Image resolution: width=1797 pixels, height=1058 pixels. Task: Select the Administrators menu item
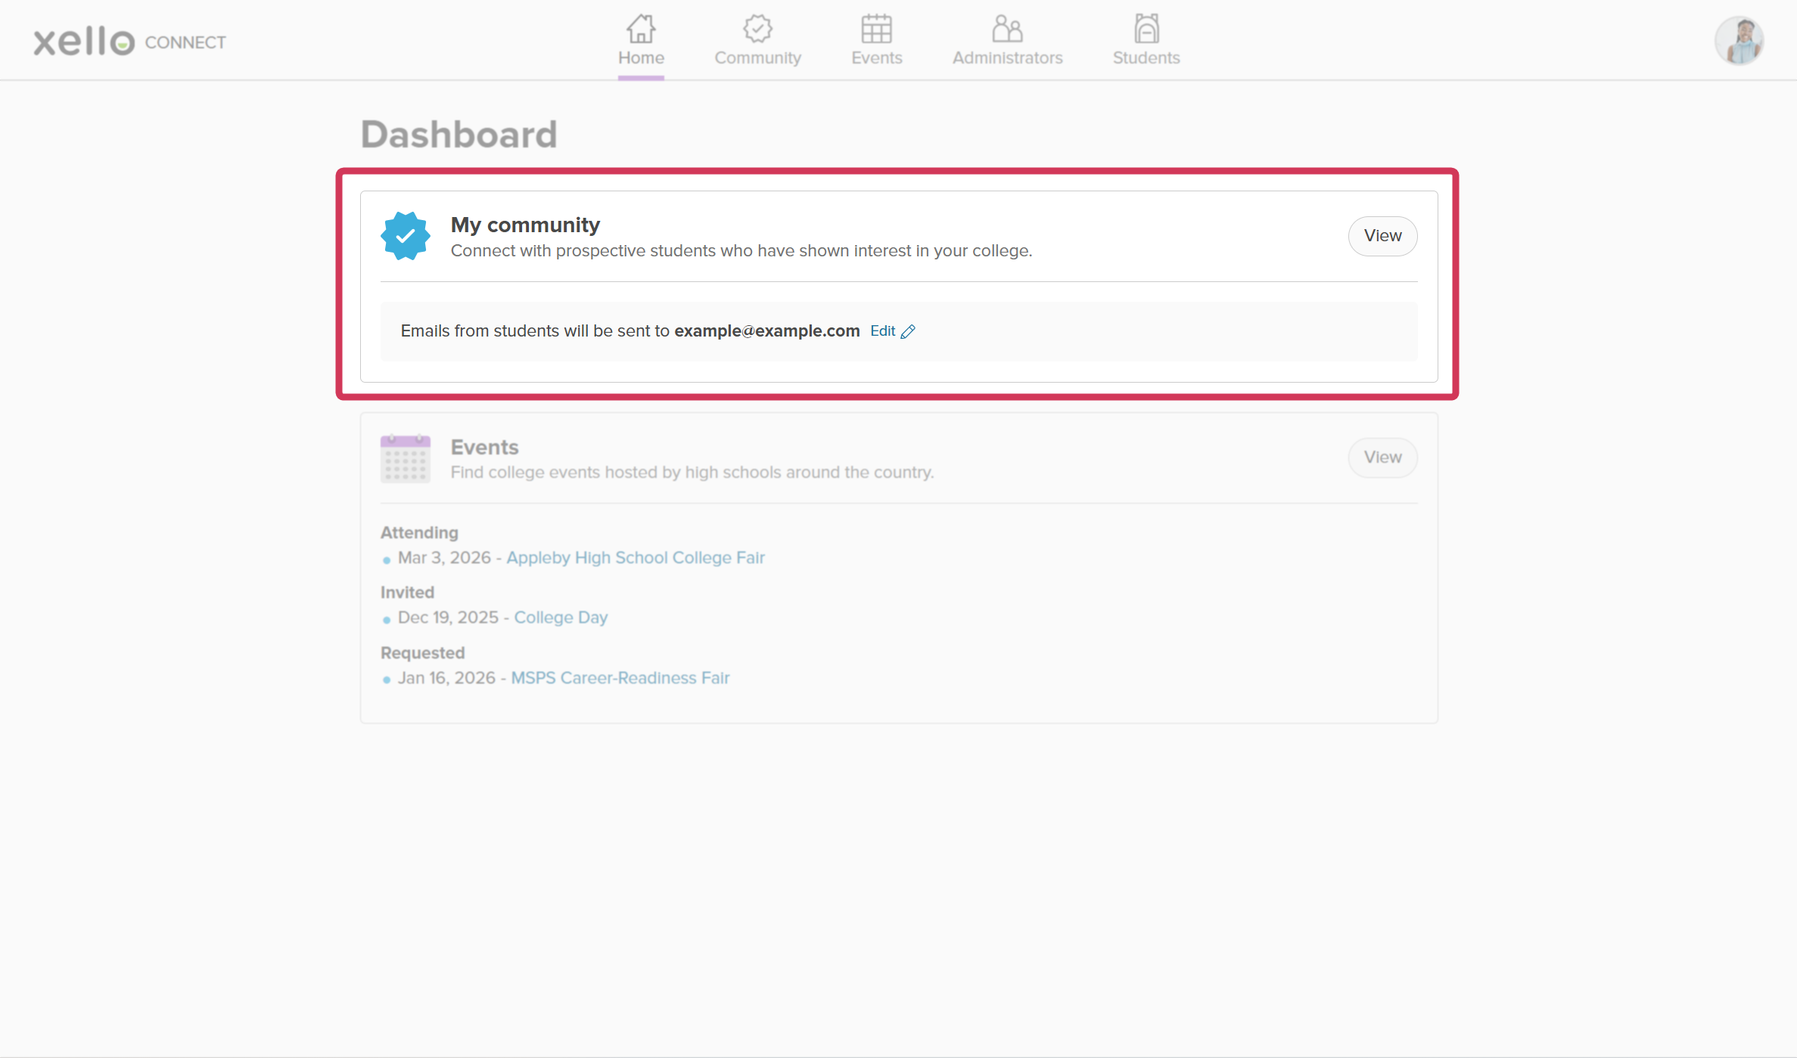click(1007, 42)
